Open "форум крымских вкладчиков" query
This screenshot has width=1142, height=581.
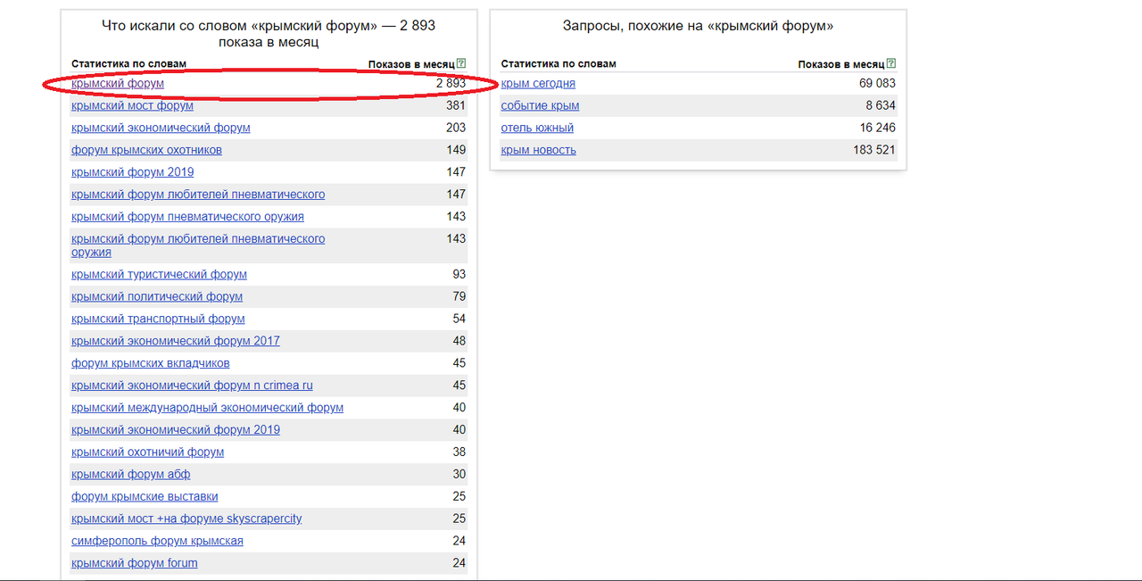pyautogui.click(x=151, y=363)
